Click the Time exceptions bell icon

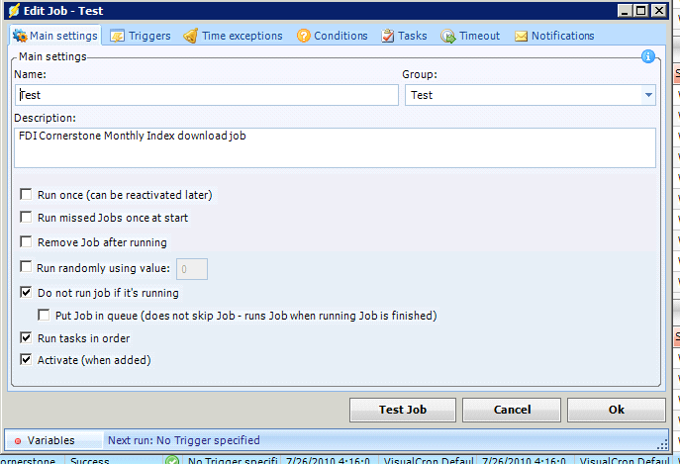click(190, 36)
